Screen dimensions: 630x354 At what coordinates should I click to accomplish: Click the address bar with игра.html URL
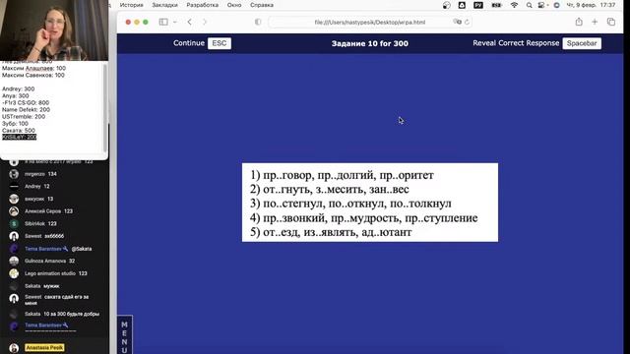click(370, 22)
